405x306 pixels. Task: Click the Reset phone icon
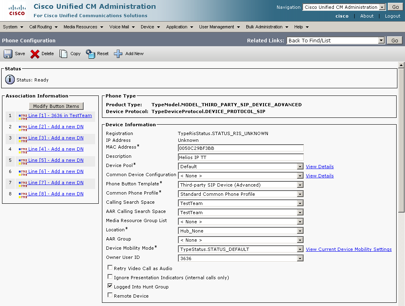[x=90, y=54]
